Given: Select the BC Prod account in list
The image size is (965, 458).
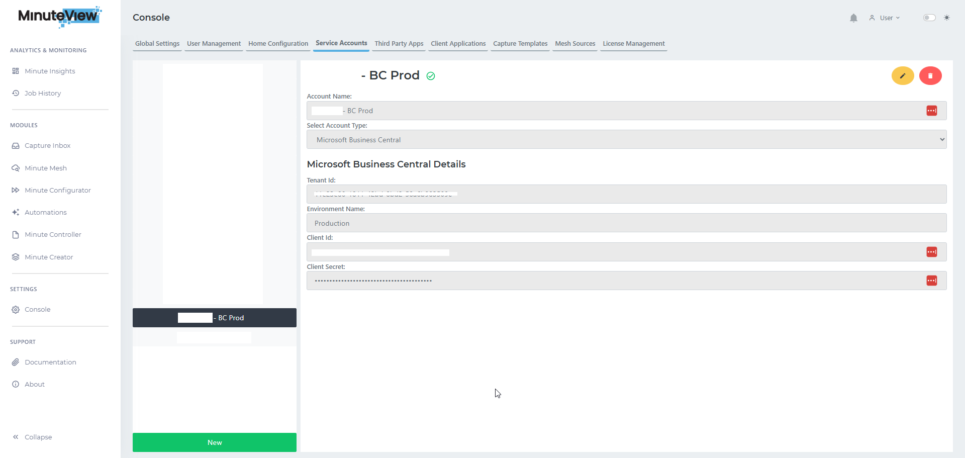Looking at the screenshot, I should [215, 318].
